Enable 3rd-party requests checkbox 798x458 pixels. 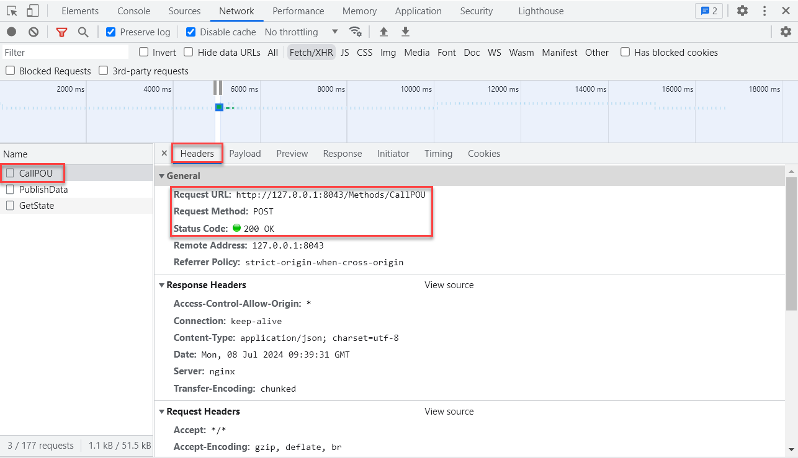104,71
